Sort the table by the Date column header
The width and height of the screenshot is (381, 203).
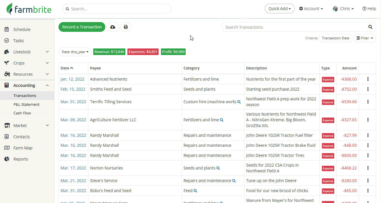click(x=67, y=68)
